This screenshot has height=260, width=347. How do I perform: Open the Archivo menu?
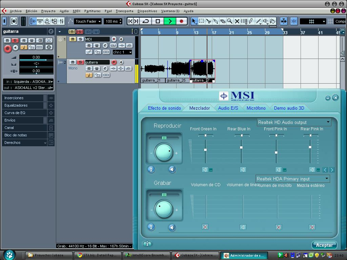(16, 11)
